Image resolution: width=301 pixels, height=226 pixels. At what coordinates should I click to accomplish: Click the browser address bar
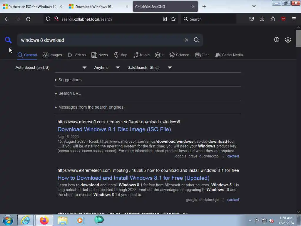pyautogui.click(x=111, y=19)
